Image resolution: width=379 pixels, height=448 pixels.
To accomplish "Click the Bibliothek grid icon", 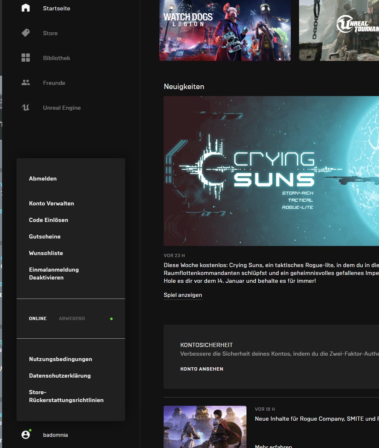I will (x=26, y=58).
